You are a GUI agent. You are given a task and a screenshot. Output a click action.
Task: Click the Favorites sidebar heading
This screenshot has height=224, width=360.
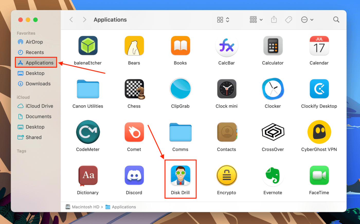26,33
